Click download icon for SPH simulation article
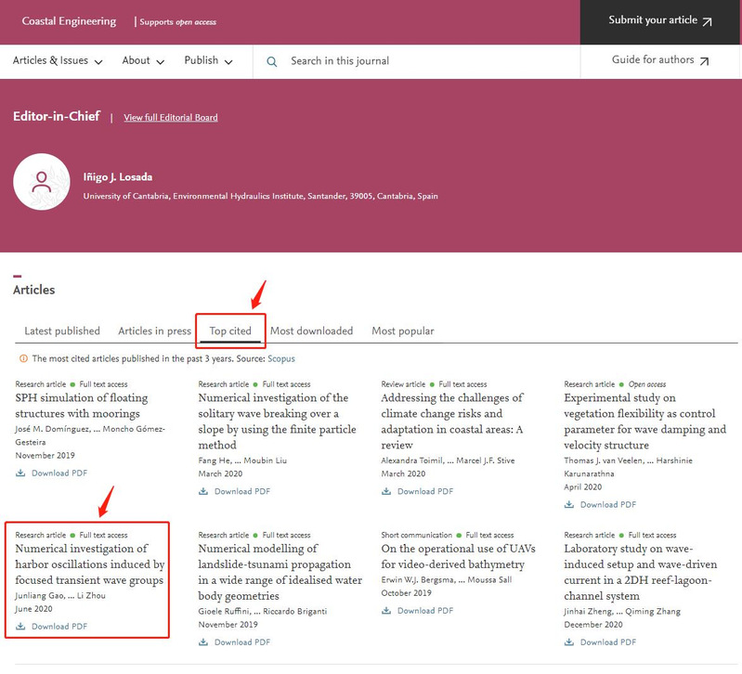The width and height of the screenshot is (742, 674). pyautogui.click(x=20, y=473)
